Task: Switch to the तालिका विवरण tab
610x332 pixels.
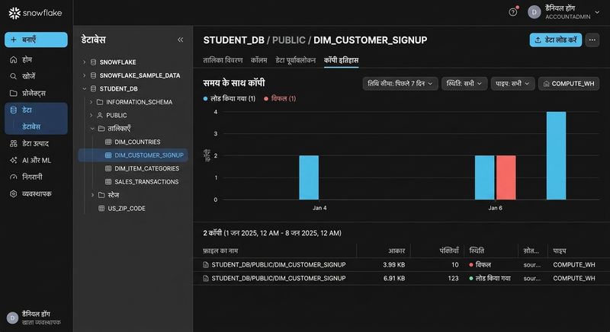Action: pyautogui.click(x=223, y=60)
